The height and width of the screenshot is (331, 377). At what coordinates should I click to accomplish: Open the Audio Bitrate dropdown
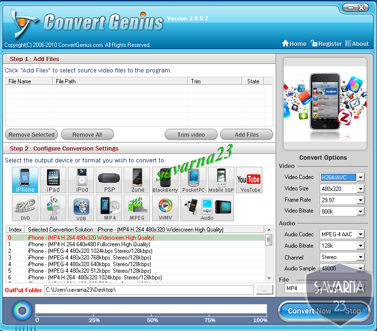pos(360,246)
